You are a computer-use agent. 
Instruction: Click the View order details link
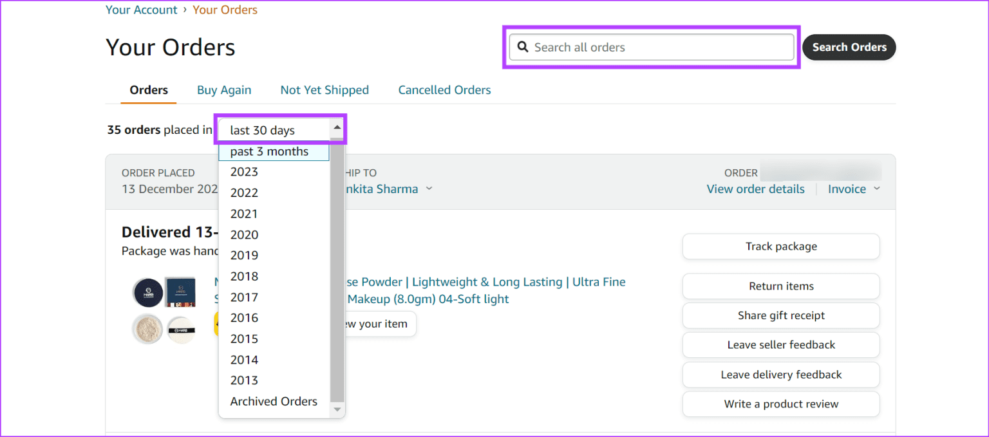click(x=755, y=189)
